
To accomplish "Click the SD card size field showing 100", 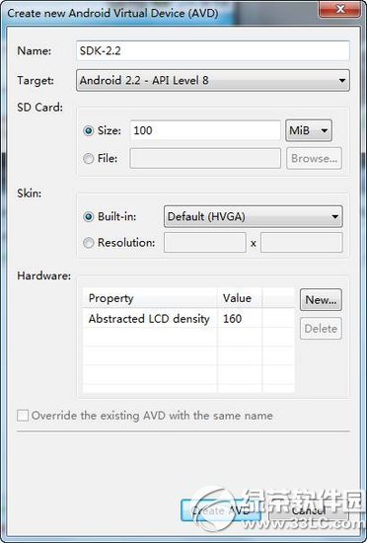I will (x=205, y=130).
